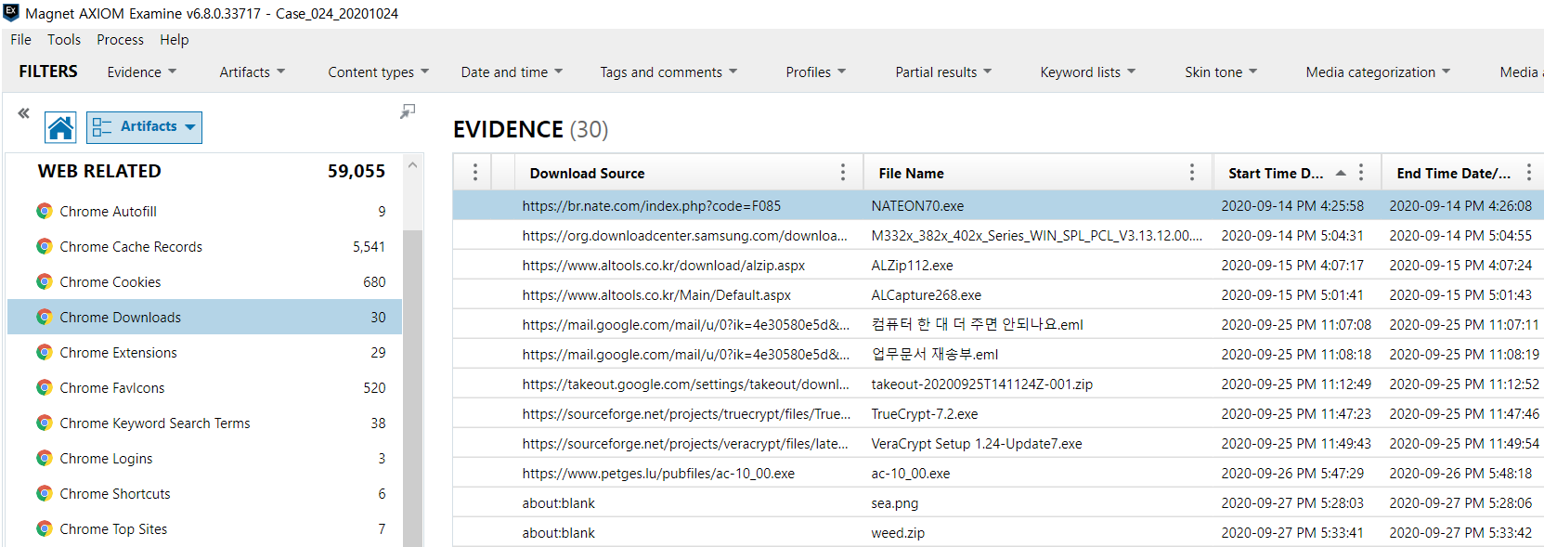Expand the Date and time filter dropdown
The image size is (1544, 547).
512,72
